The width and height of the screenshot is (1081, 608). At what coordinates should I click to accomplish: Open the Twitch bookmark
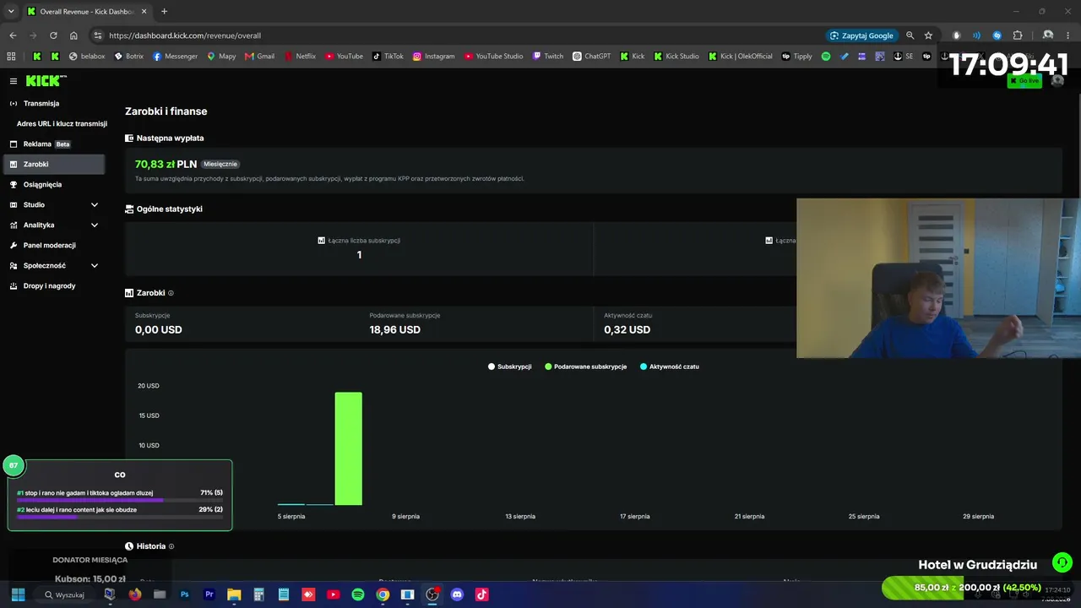[548, 57]
